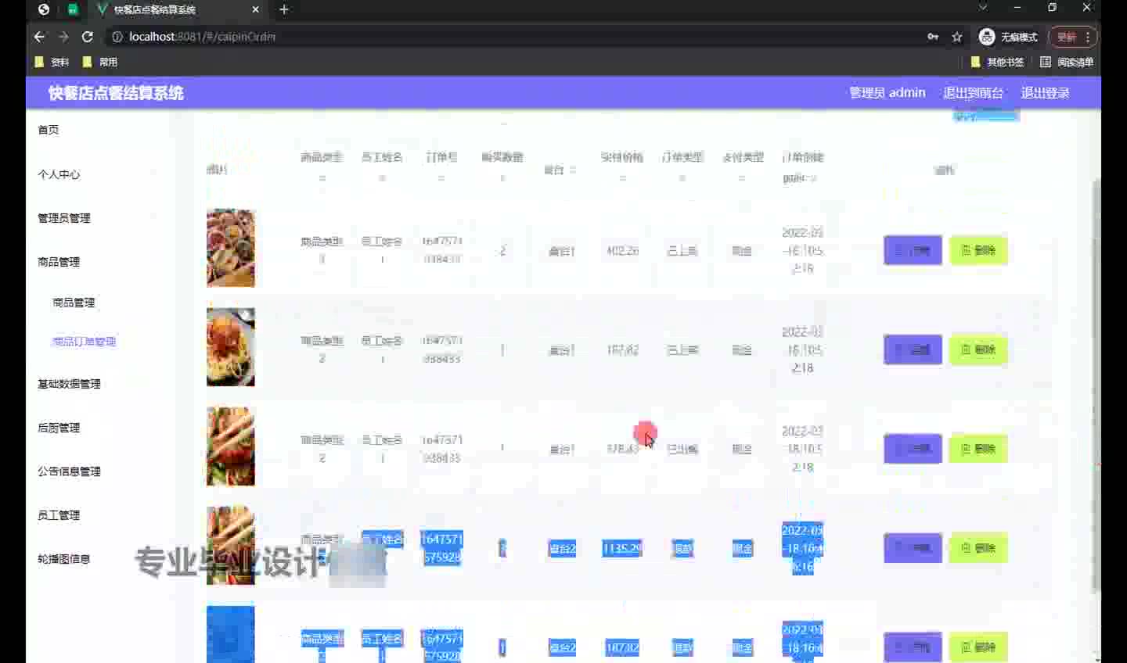Open the incognito 无痕模式 profile indicator
The height and width of the screenshot is (663, 1127).
(x=1008, y=37)
